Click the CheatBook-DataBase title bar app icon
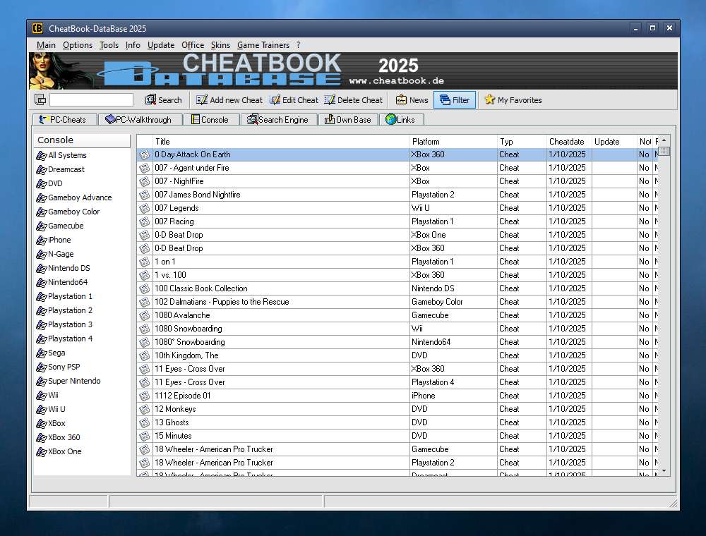Image resolution: width=706 pixels, height=536 pixels. pos(37,28)
